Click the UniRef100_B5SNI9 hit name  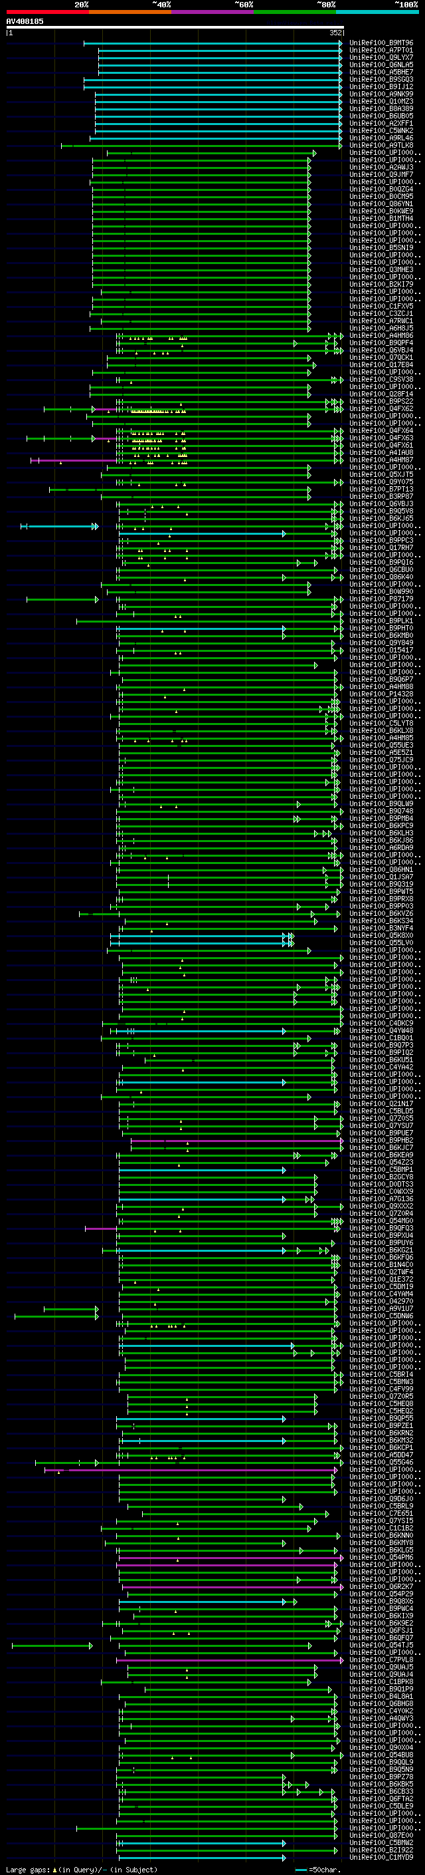[381, 247]
